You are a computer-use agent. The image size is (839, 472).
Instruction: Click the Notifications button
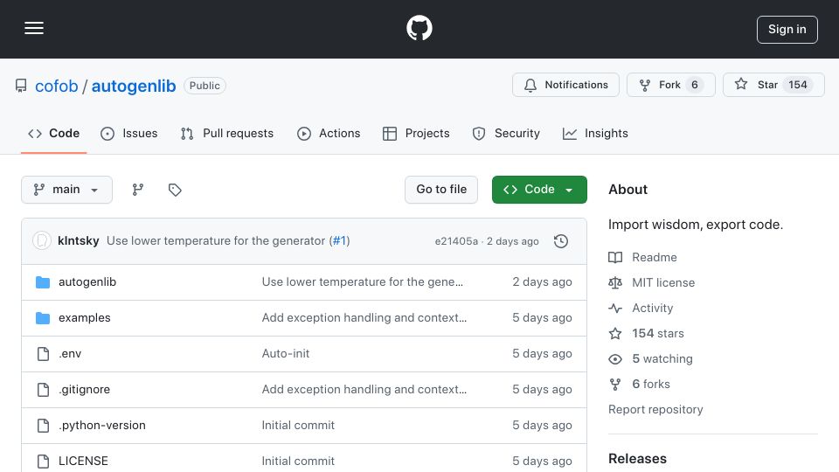coord(565,85)
